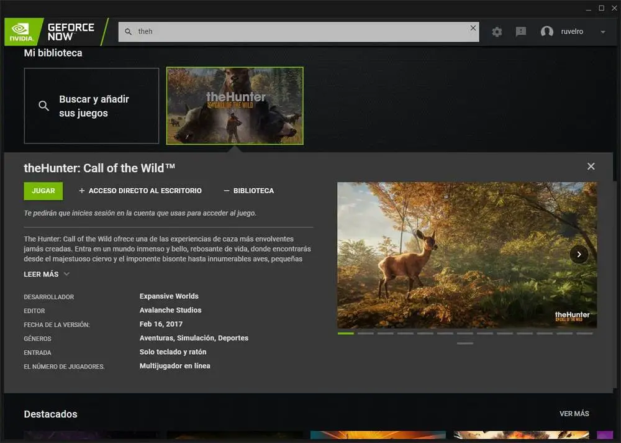Minimize the GeForce NOW window
Screen dimensions: 621x443
589,8
